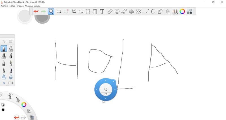Open the Layer Editor icon in toolbar

pos(168,12)
